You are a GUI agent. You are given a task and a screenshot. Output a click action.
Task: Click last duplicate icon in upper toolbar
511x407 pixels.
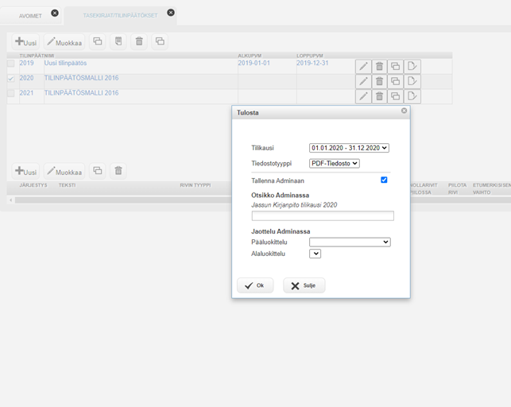pos(160,41)
